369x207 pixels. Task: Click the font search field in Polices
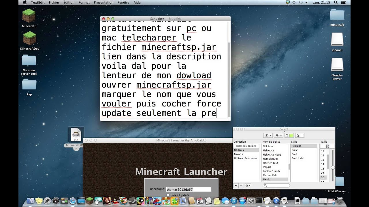click(x=276, y=186)
